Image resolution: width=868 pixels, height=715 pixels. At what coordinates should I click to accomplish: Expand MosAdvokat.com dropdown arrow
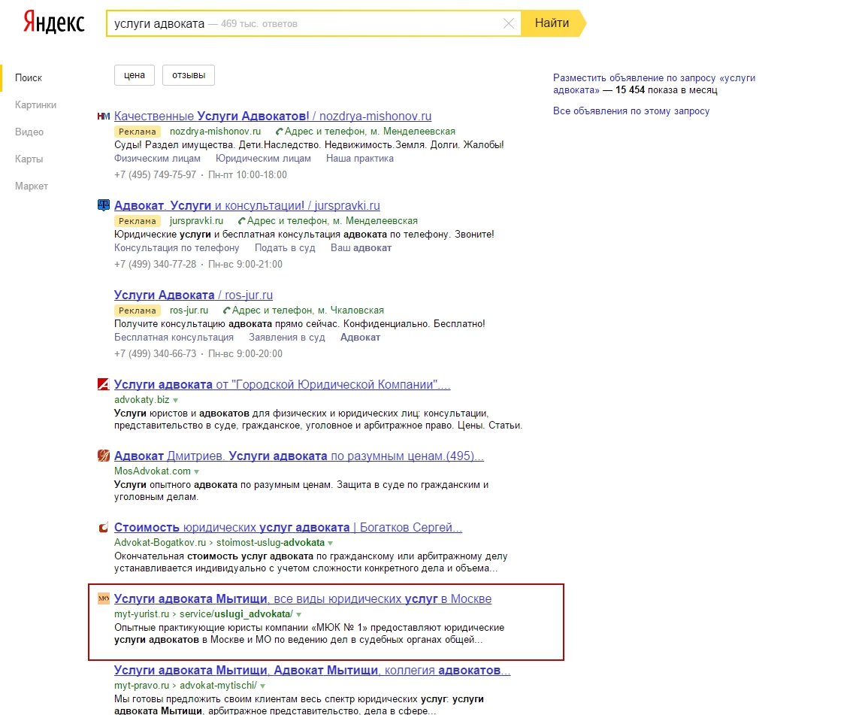coord(196,472)
